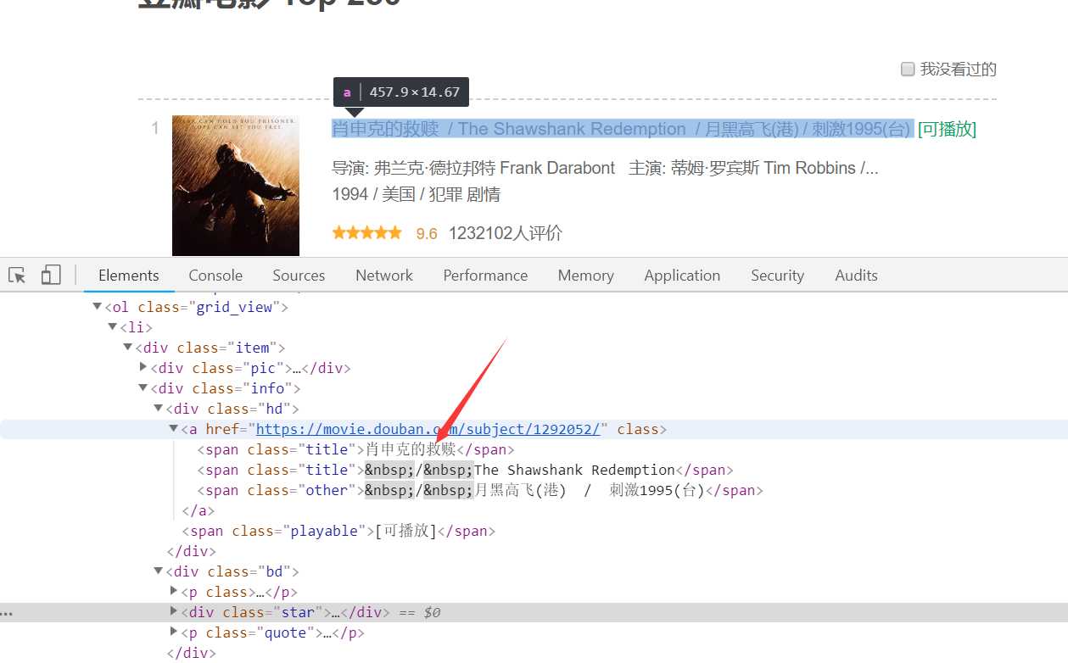Switch to the Console tab
The width and height of the screenshot is (1068, 663).
coord(215,276)
